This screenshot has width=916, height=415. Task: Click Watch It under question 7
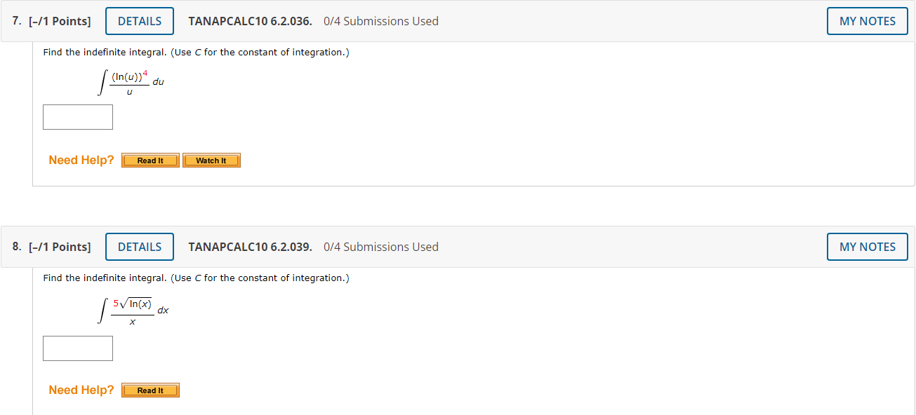[211, 160]
